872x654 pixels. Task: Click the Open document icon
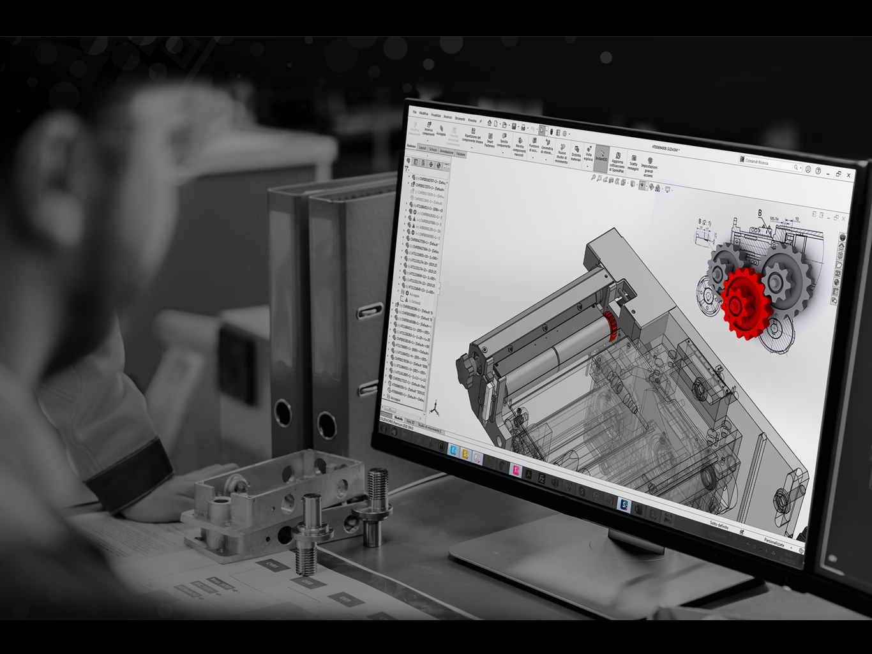coord(504,125)
